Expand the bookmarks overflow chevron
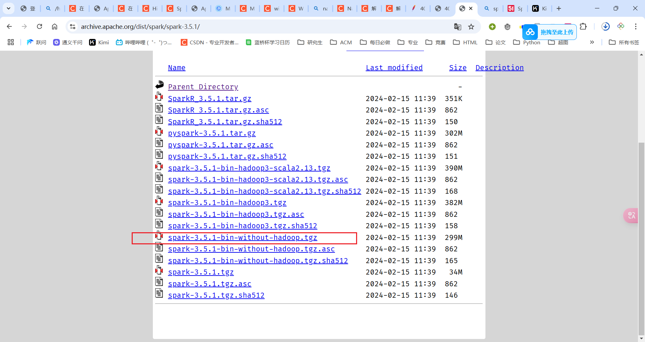 [x=592, y=42]
